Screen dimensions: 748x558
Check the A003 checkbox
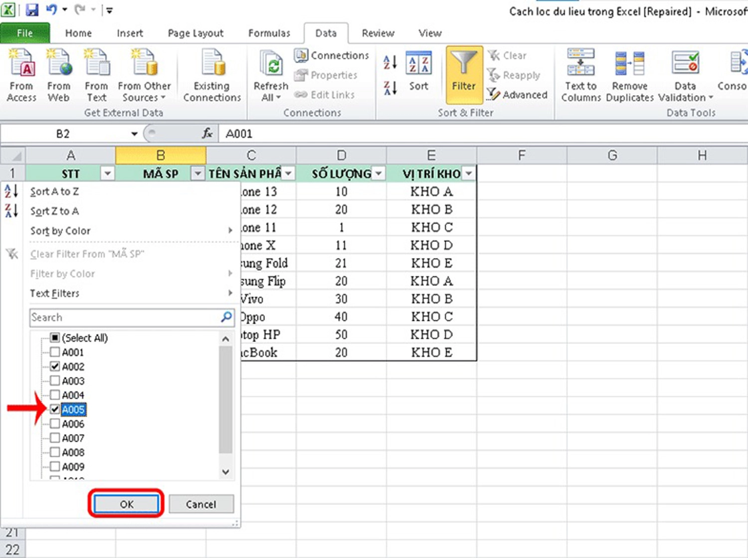(55, 381)
